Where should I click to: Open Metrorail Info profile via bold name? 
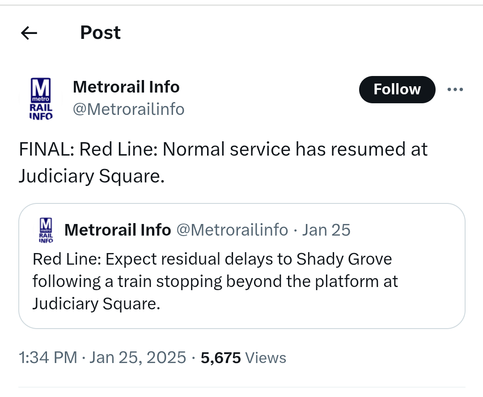126,87
